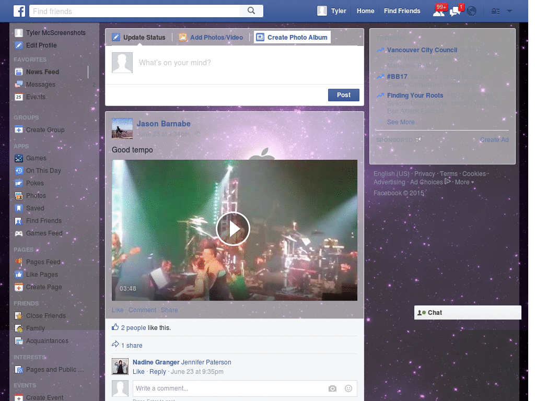Image resolution: width=535 pixels, height=401 pixels.
Task: Expand the footer More dropdown
Action: point(464,182)
